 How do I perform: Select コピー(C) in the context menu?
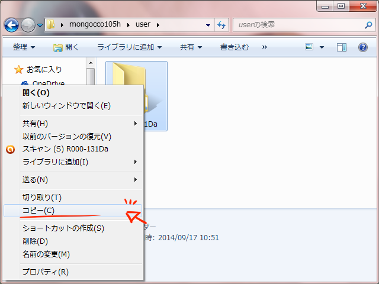[38, 211]
